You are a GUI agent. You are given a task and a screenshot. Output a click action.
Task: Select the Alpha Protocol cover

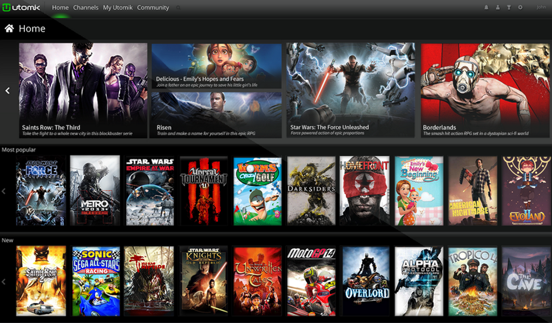419,281
